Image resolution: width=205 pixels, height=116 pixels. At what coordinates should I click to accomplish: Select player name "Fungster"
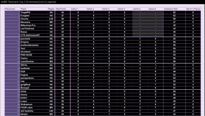click(x=25, y=16)
